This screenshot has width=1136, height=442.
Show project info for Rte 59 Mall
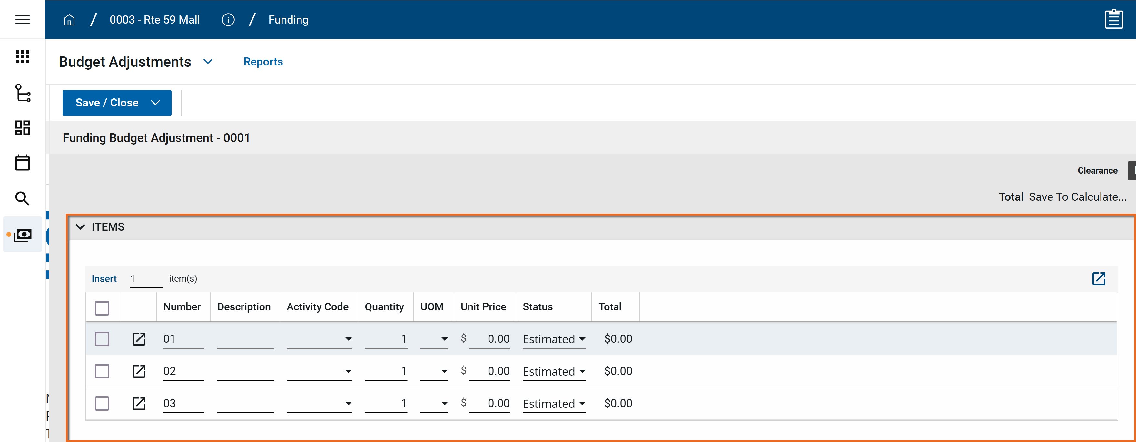coord(228,20)
